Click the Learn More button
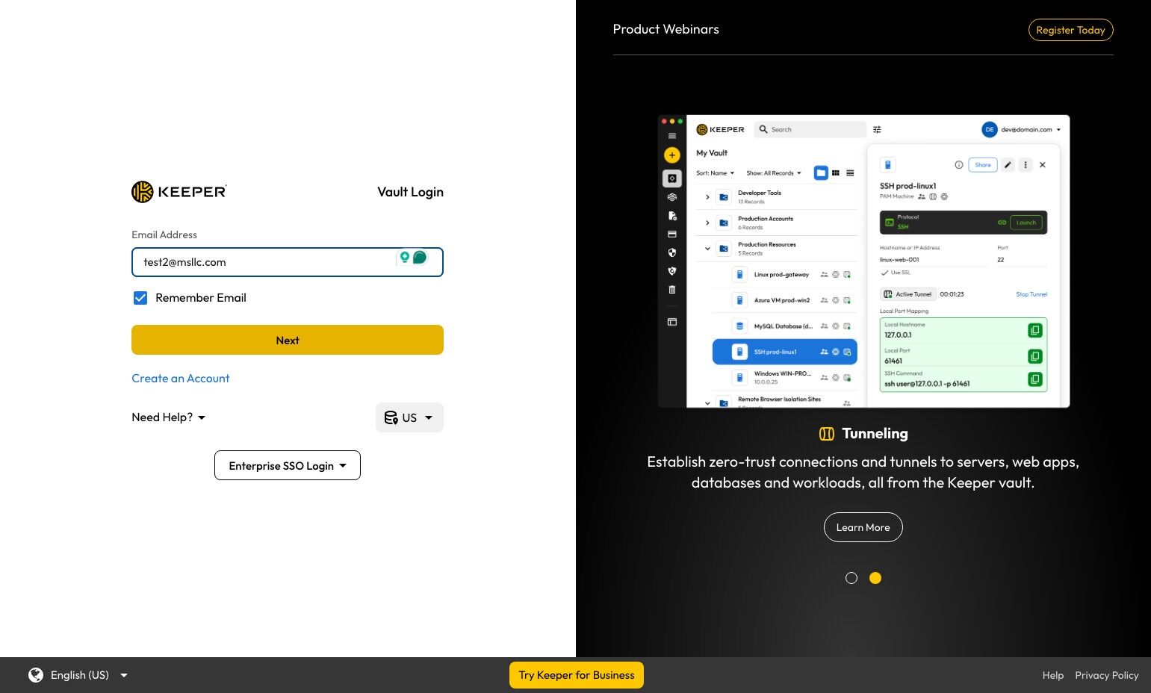 click(863, 527)
